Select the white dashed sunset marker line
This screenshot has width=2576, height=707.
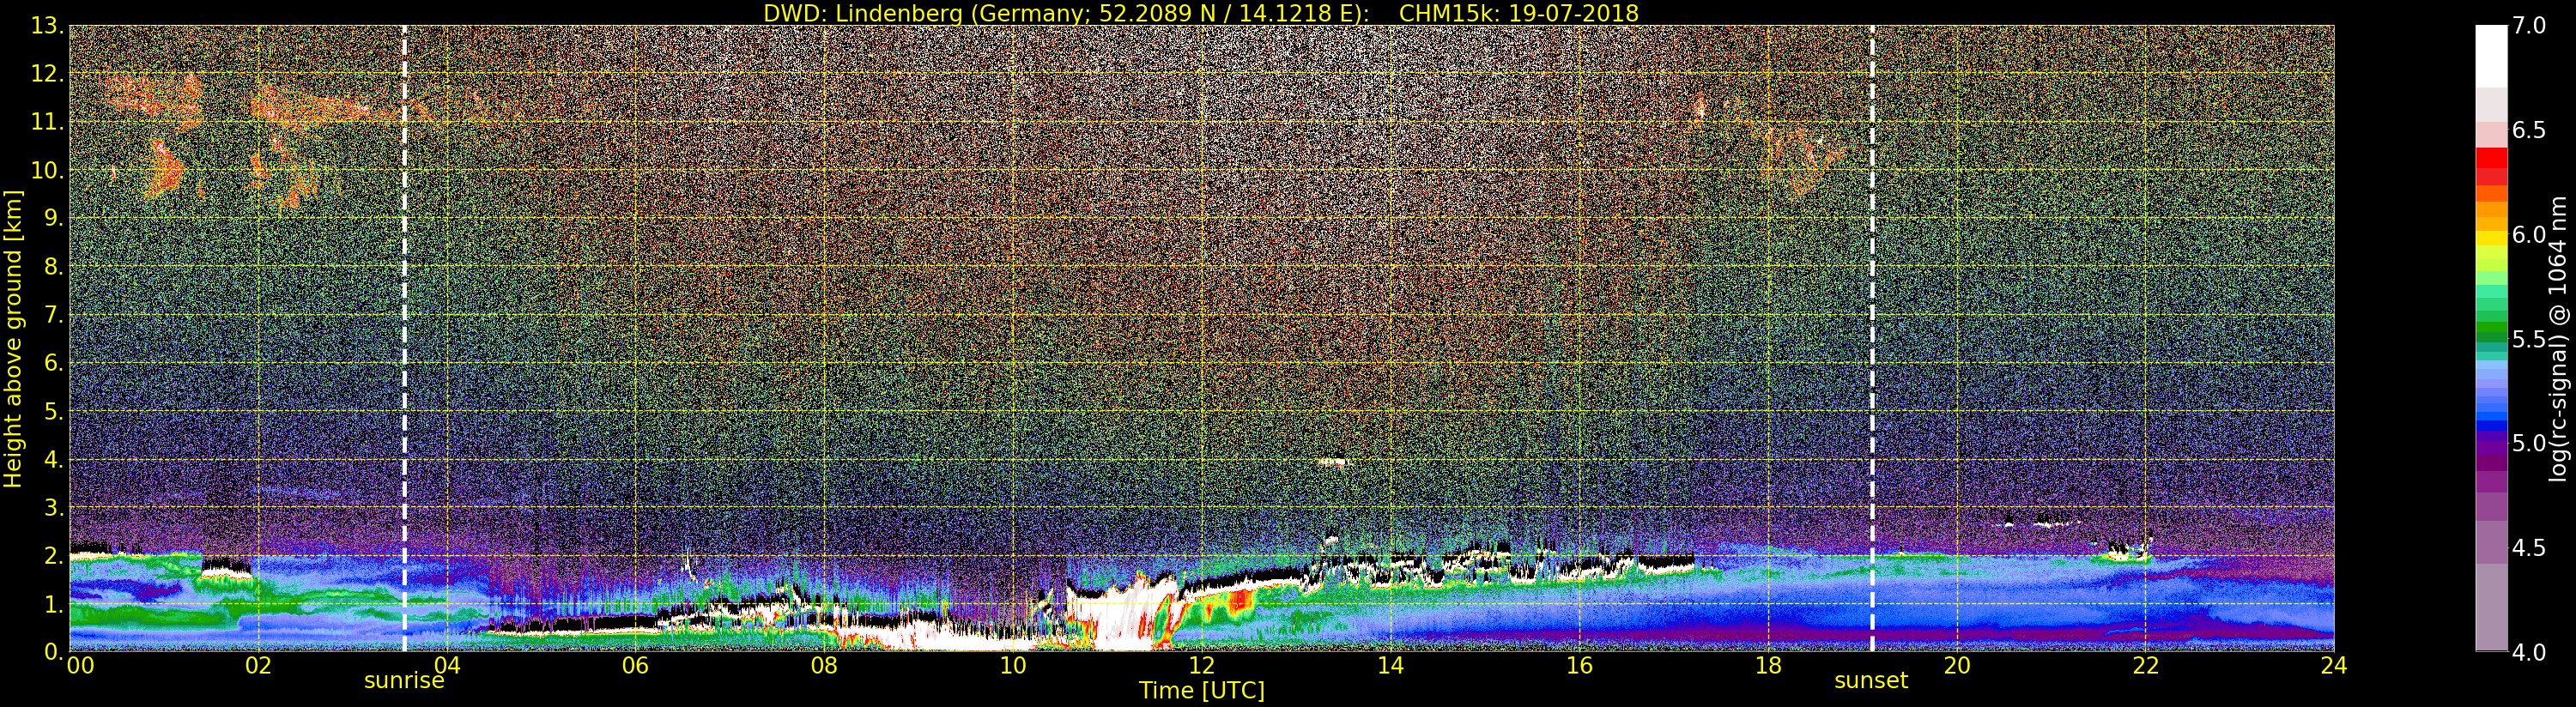pyautogui.click(x=1872, y=338)
